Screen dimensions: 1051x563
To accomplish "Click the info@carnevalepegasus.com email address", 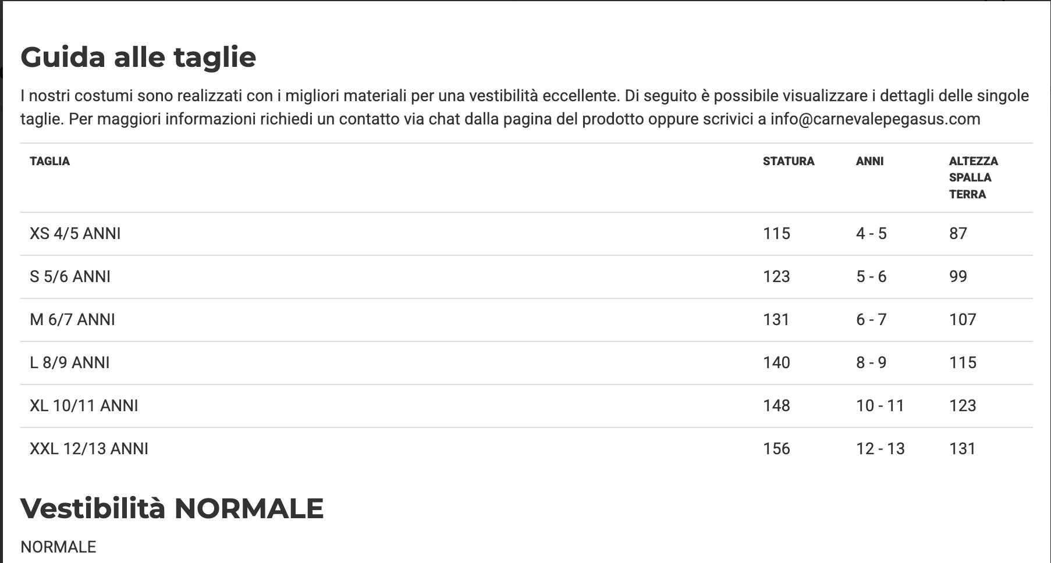I will click(x=875, y=119).
